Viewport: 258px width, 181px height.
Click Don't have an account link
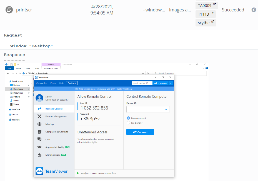[57, 100]
